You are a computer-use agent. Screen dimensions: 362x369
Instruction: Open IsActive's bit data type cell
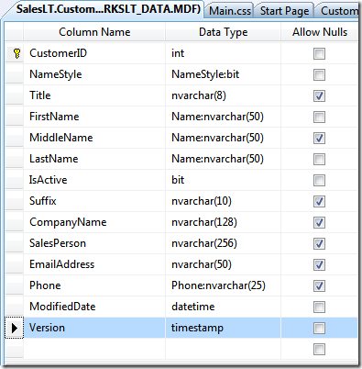click(x=223, y=180)
